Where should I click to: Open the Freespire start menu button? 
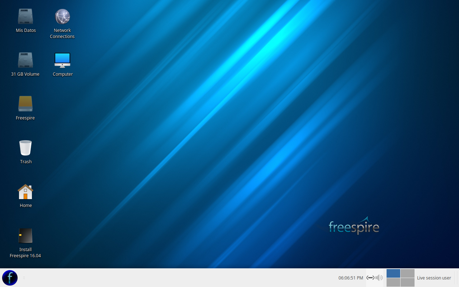point(10,278)
